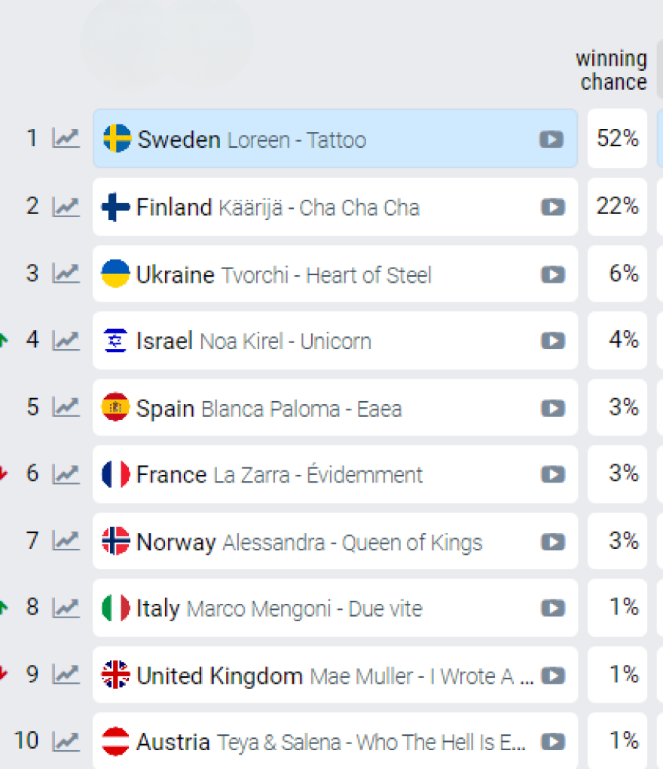Watch Israel's Unicorn video clip

[x=552, y=342]
